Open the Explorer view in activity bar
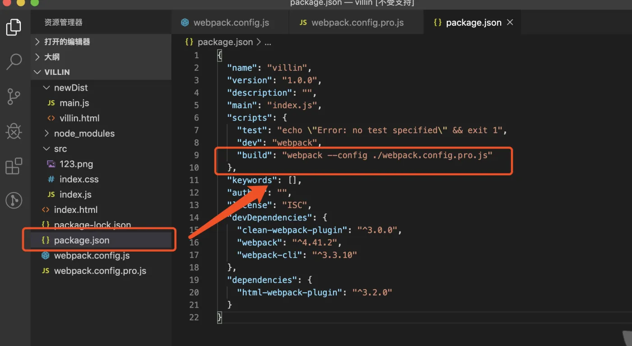This screenshot has width=632, height=346. tap(14, 27)
